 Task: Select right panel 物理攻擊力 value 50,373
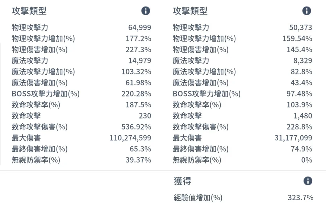point(301,28)
